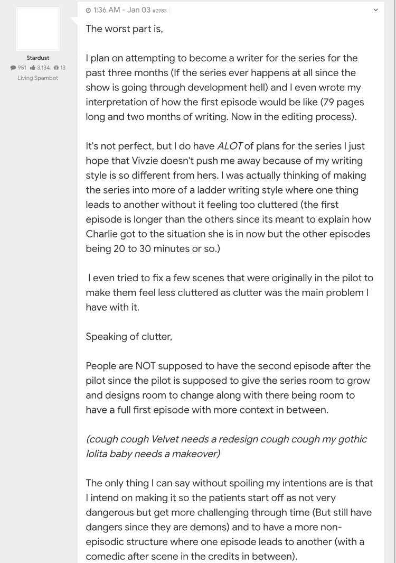Click the speech bubble posts icon
The height and width of the screenshot is (563, 396).
point(13,68)
